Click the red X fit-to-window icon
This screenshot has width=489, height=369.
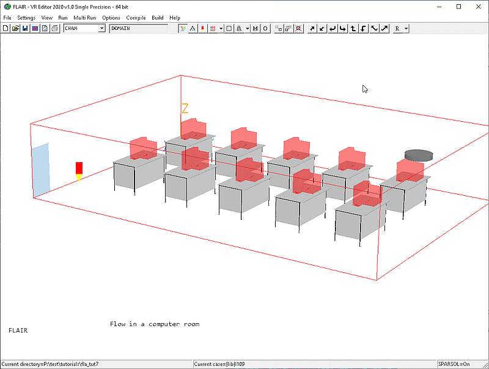pyautogui.click(x=298, y=28)
